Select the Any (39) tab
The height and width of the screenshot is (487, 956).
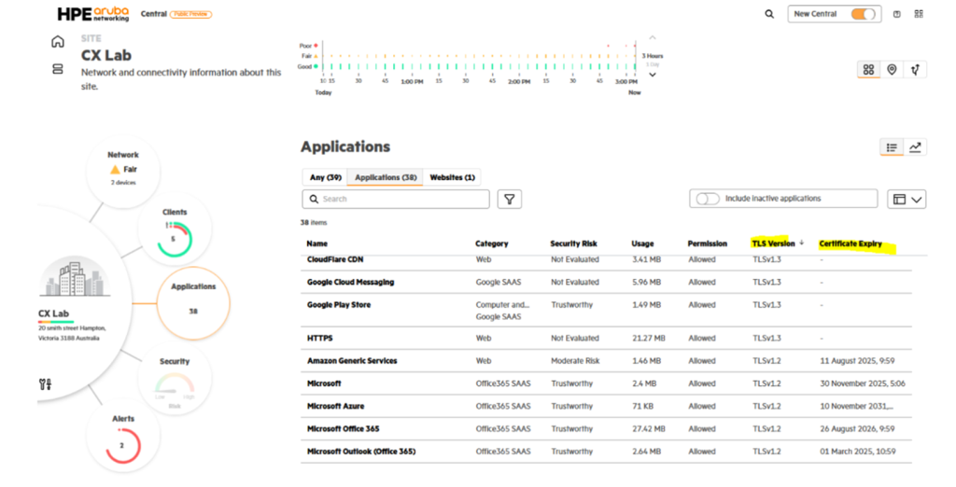click(325, 177)
